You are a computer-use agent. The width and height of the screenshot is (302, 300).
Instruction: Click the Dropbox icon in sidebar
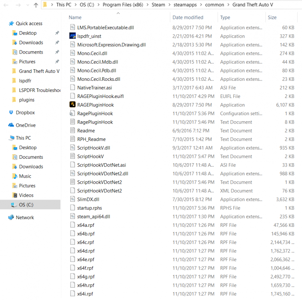[11, 112]
